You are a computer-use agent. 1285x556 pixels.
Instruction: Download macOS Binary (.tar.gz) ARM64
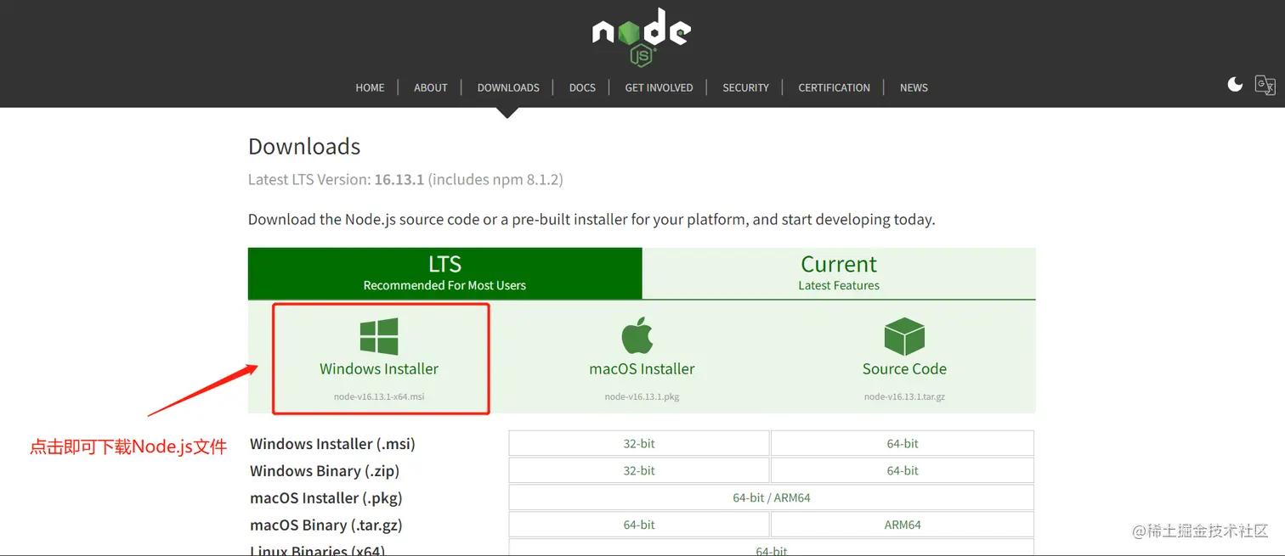(x=903, y=525)
